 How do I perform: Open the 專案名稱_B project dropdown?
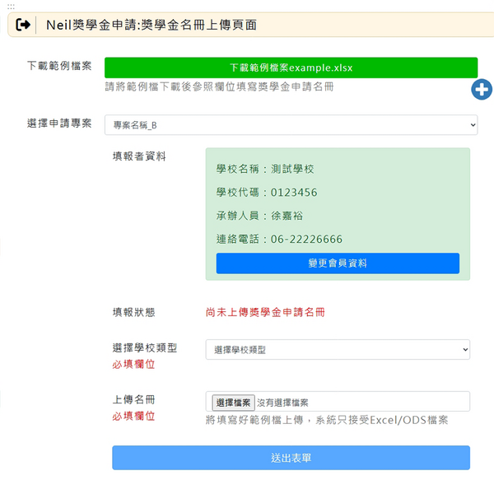click(291, 125)
